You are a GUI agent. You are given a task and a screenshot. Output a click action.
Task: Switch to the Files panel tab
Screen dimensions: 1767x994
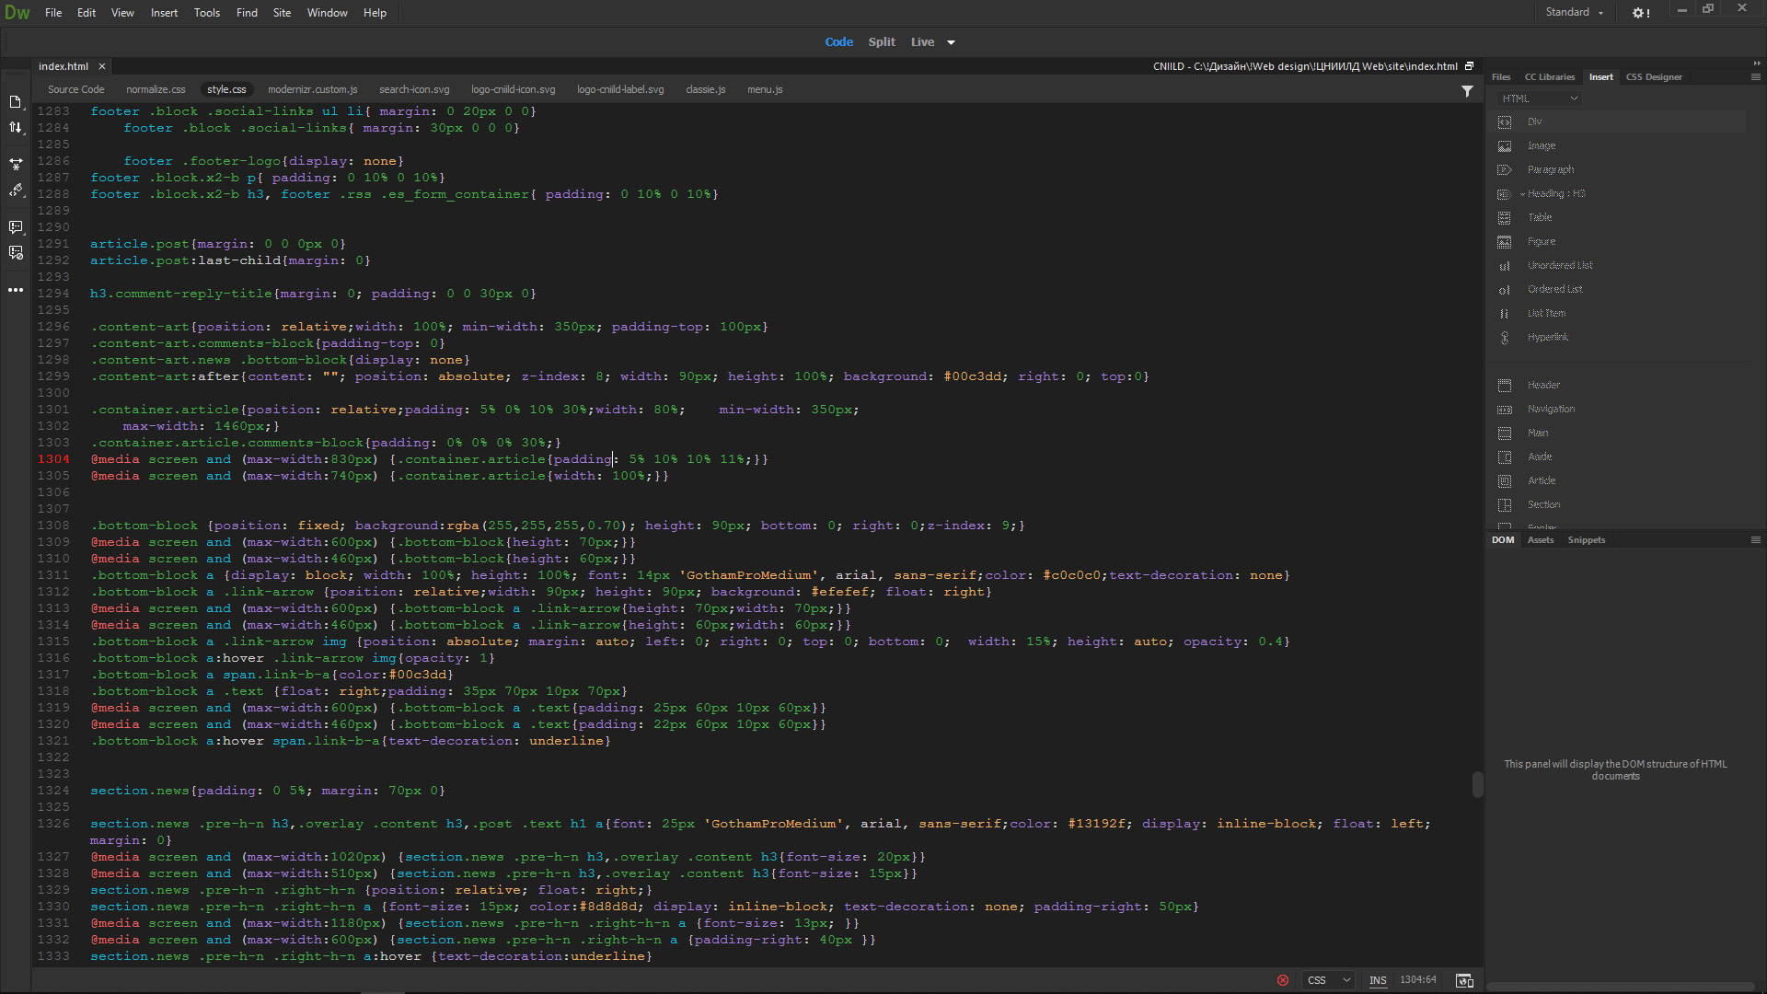(x=1501, y=77)
